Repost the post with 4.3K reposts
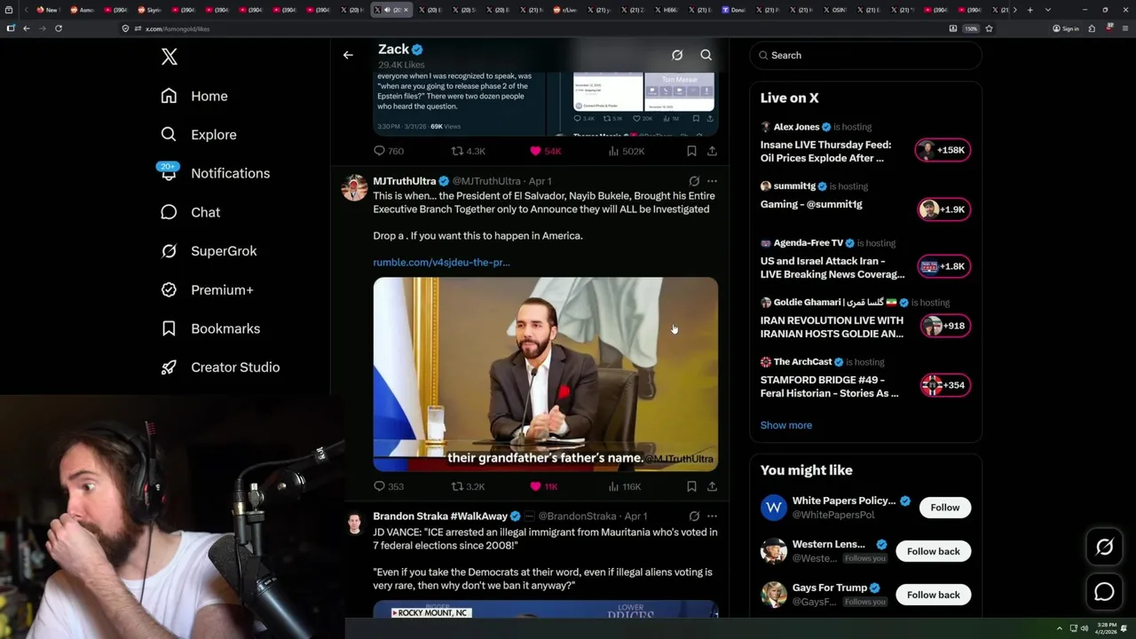The height and width of the screenshot is (639, 1136). (468, 151)
